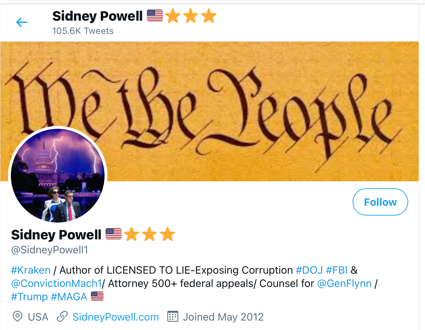The width and height of the screenshot is (425, 330).
Task: Click the @SidneyPowell1 handle text
Action: point(50,250)
